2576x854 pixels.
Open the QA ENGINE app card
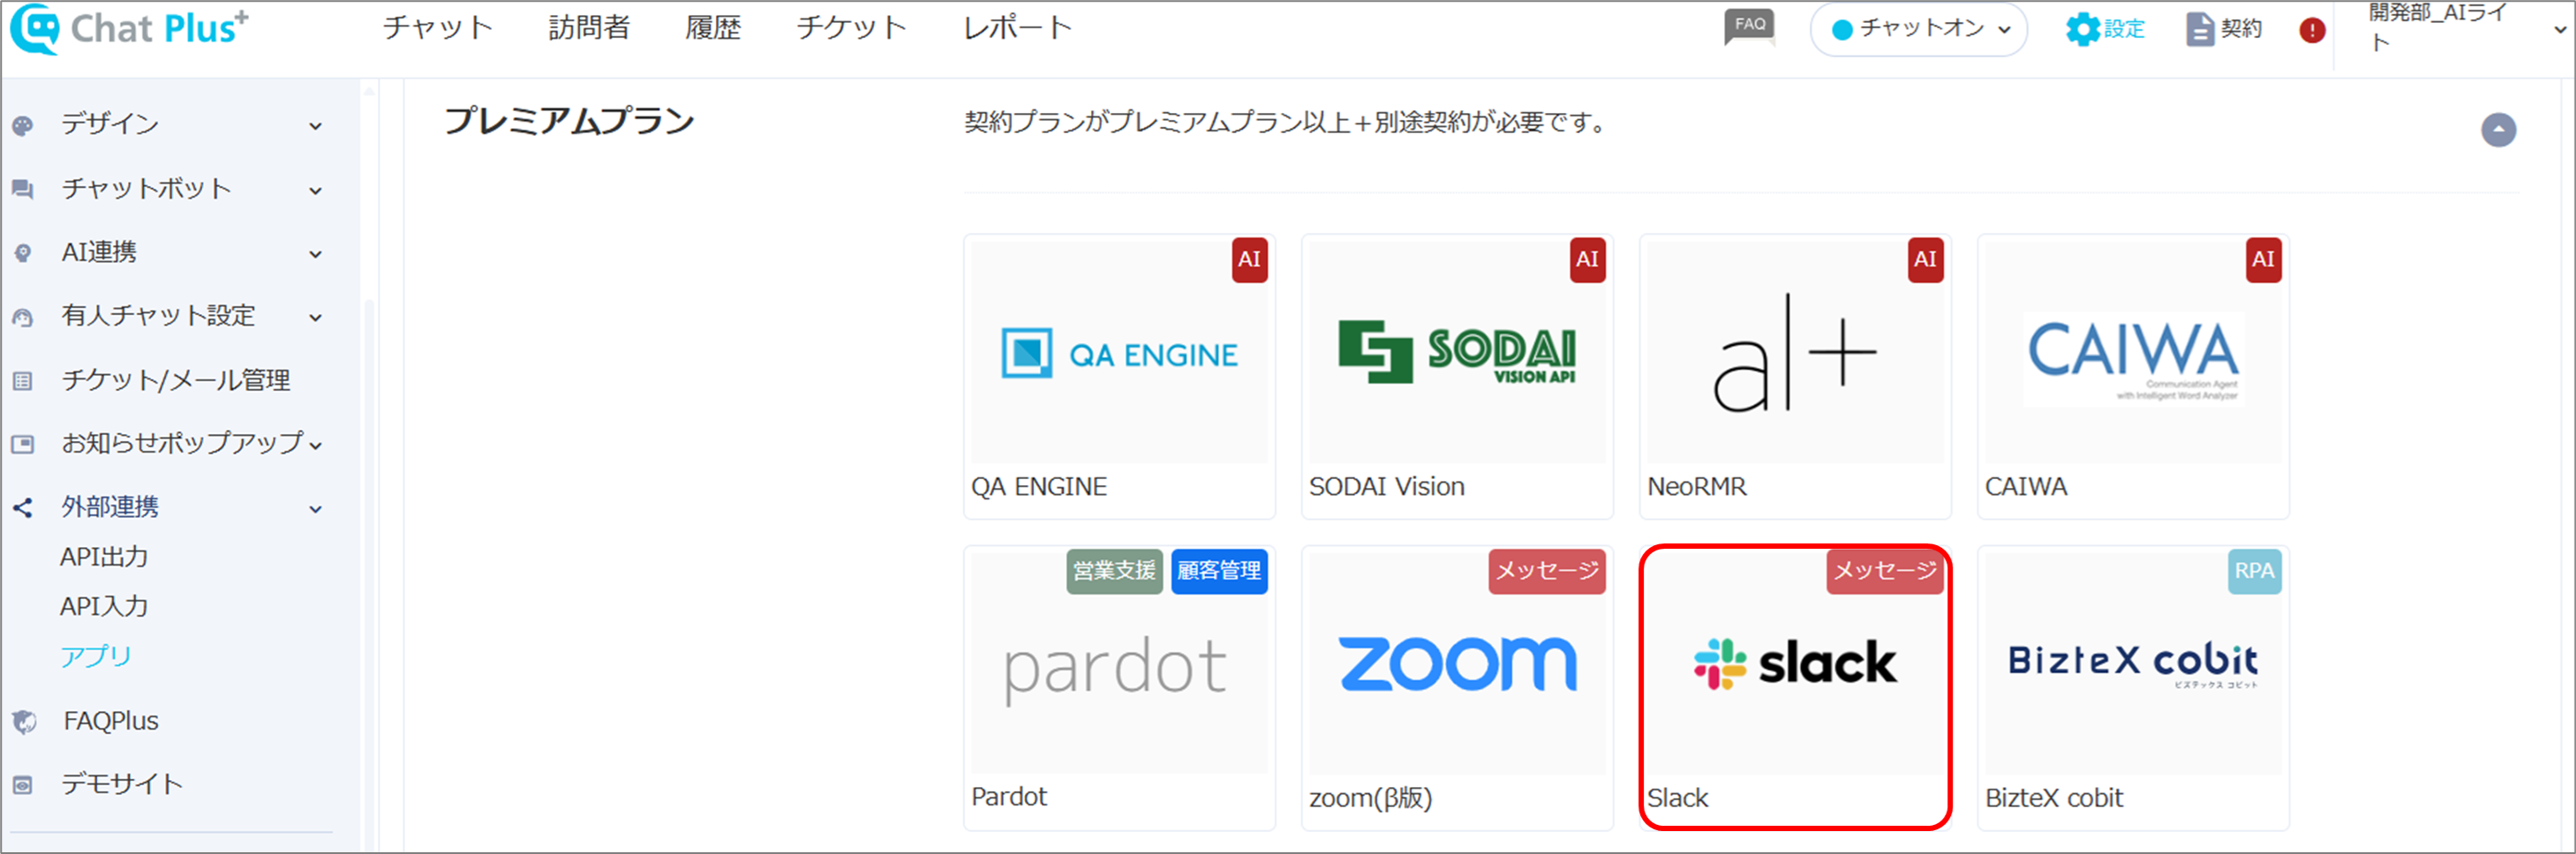point(1119,376)
